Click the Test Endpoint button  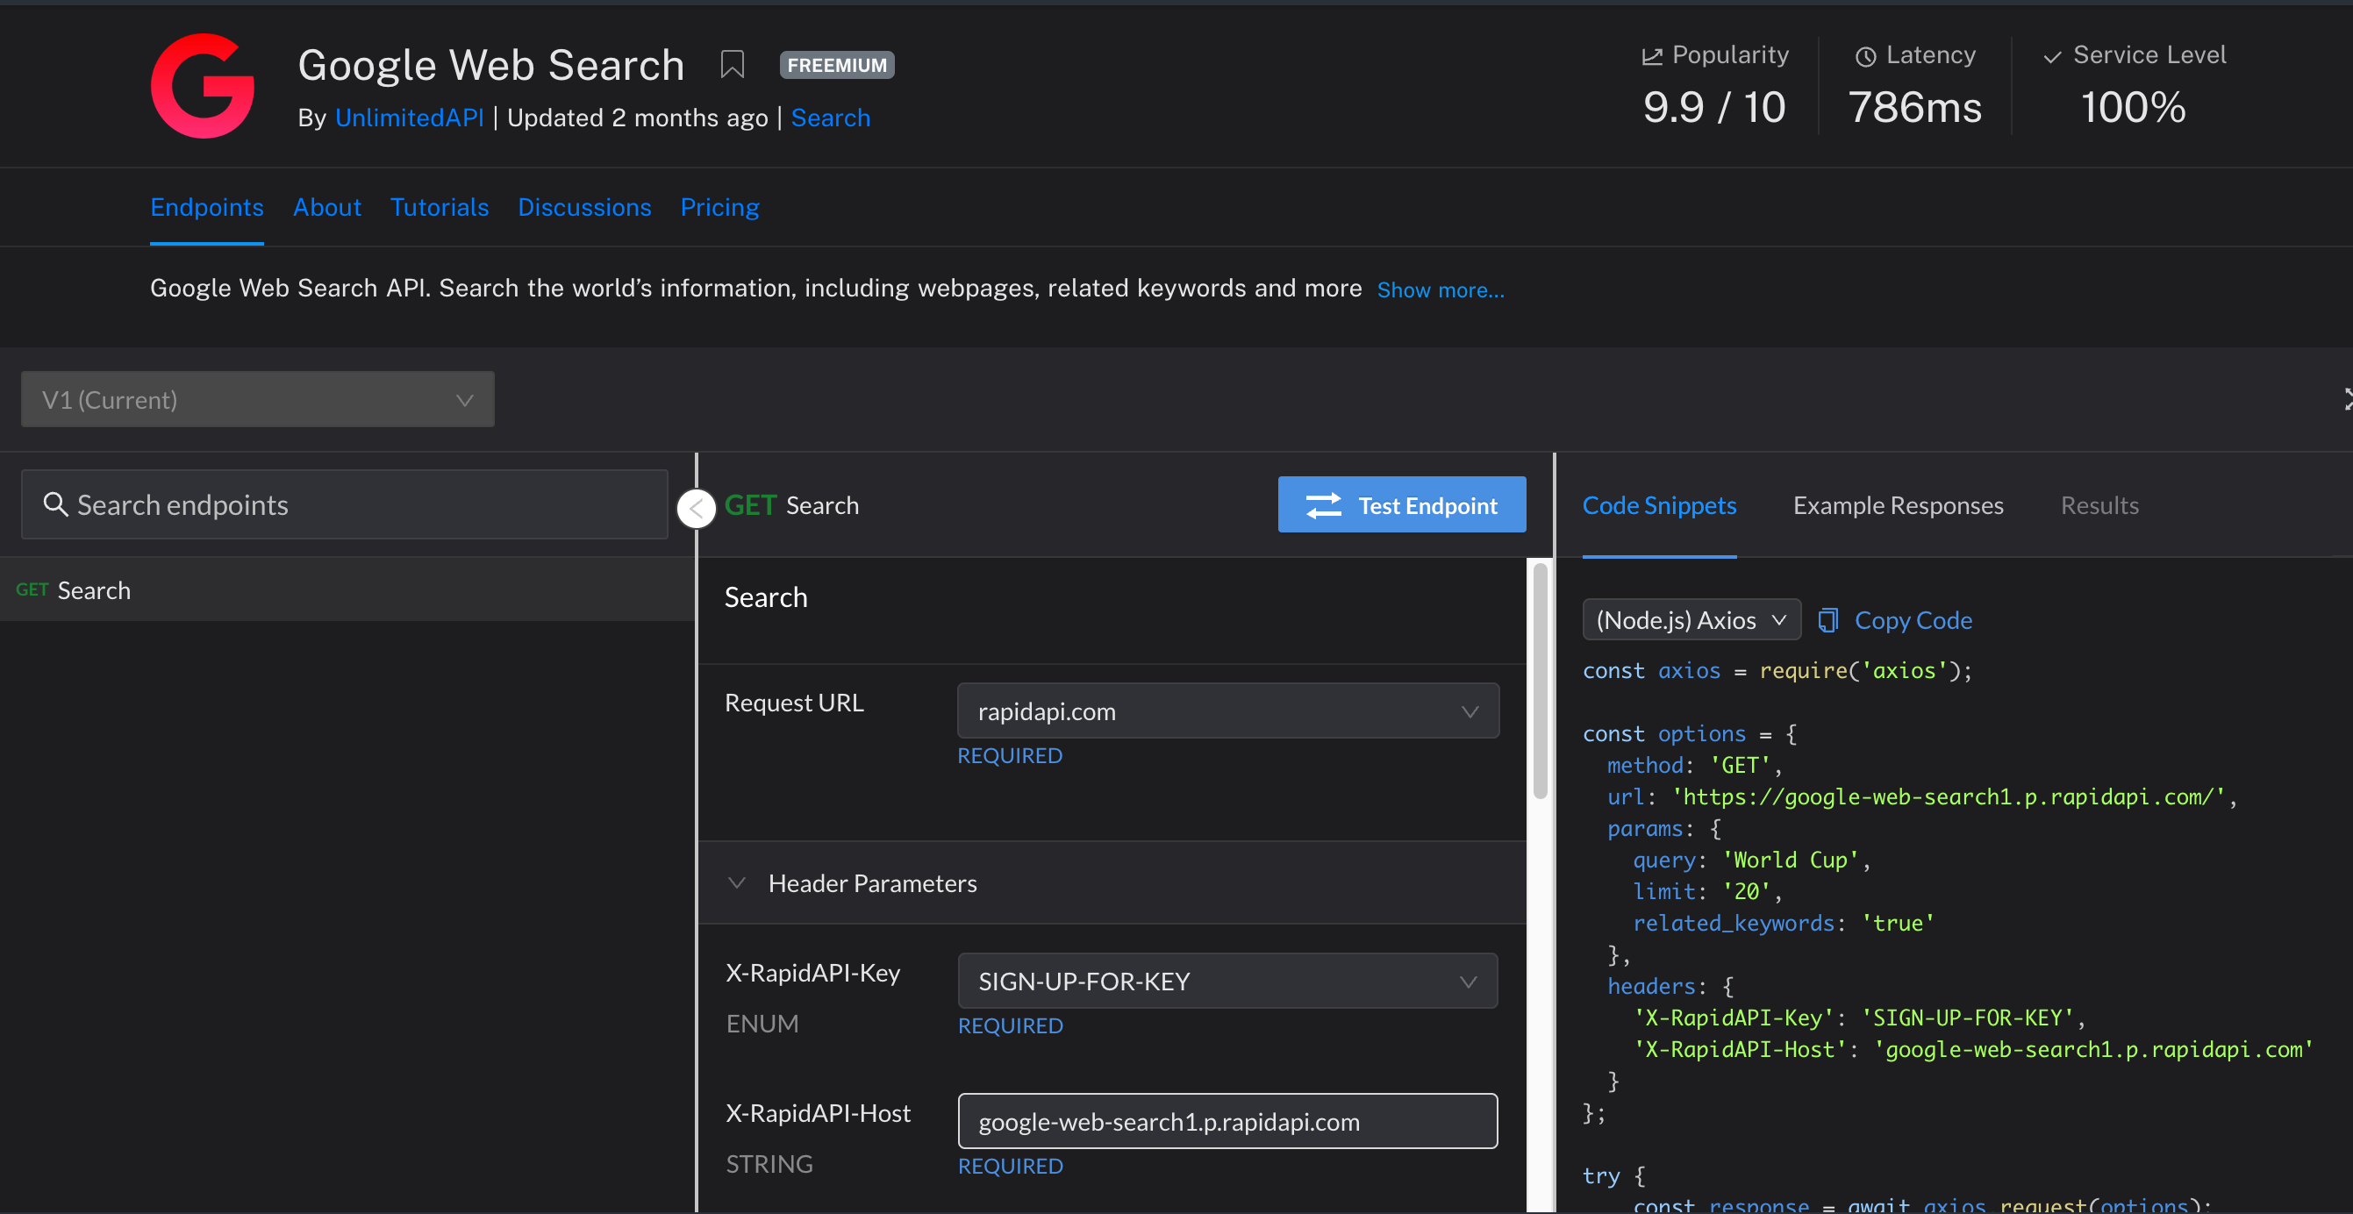pyautogui.click(x=1401, y=504)
